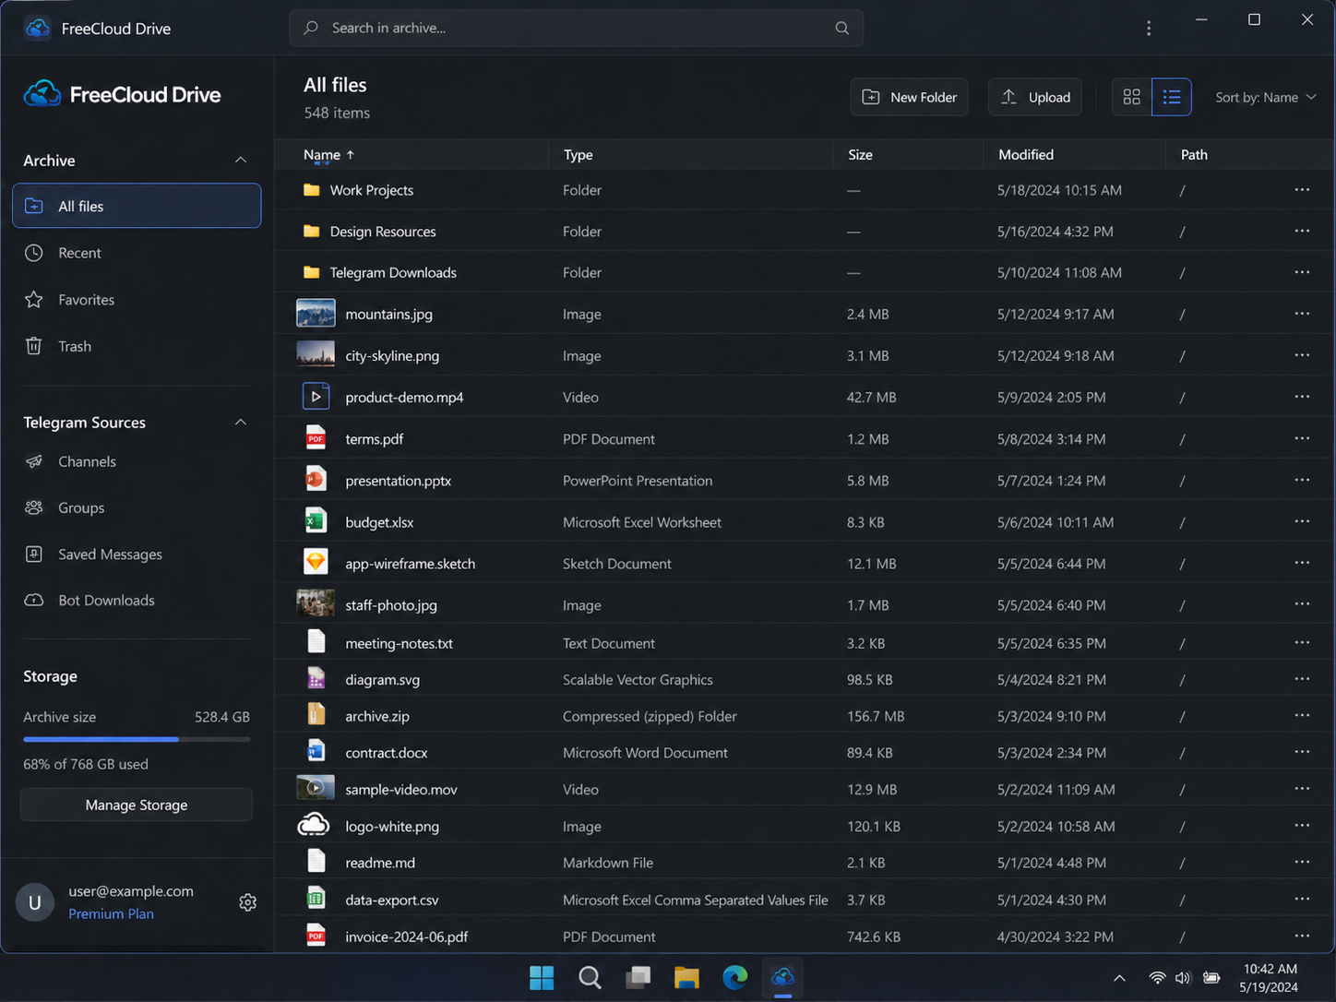This screenshot has height=1002, width=1336.
Task: Open the title bar kebab menu
Action: click(1149, 29)
